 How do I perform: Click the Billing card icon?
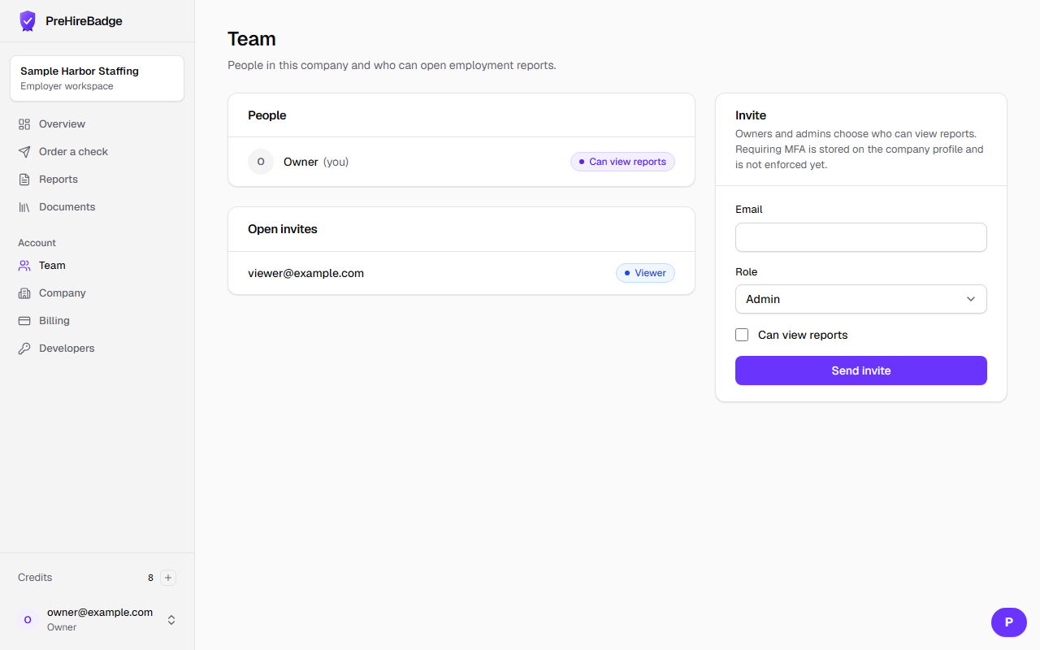click(x=24, y=321)
